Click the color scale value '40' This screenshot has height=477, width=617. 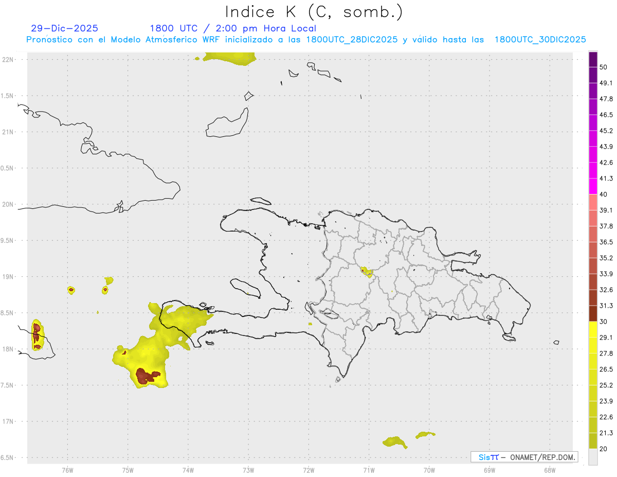click(x=604, y=195)
